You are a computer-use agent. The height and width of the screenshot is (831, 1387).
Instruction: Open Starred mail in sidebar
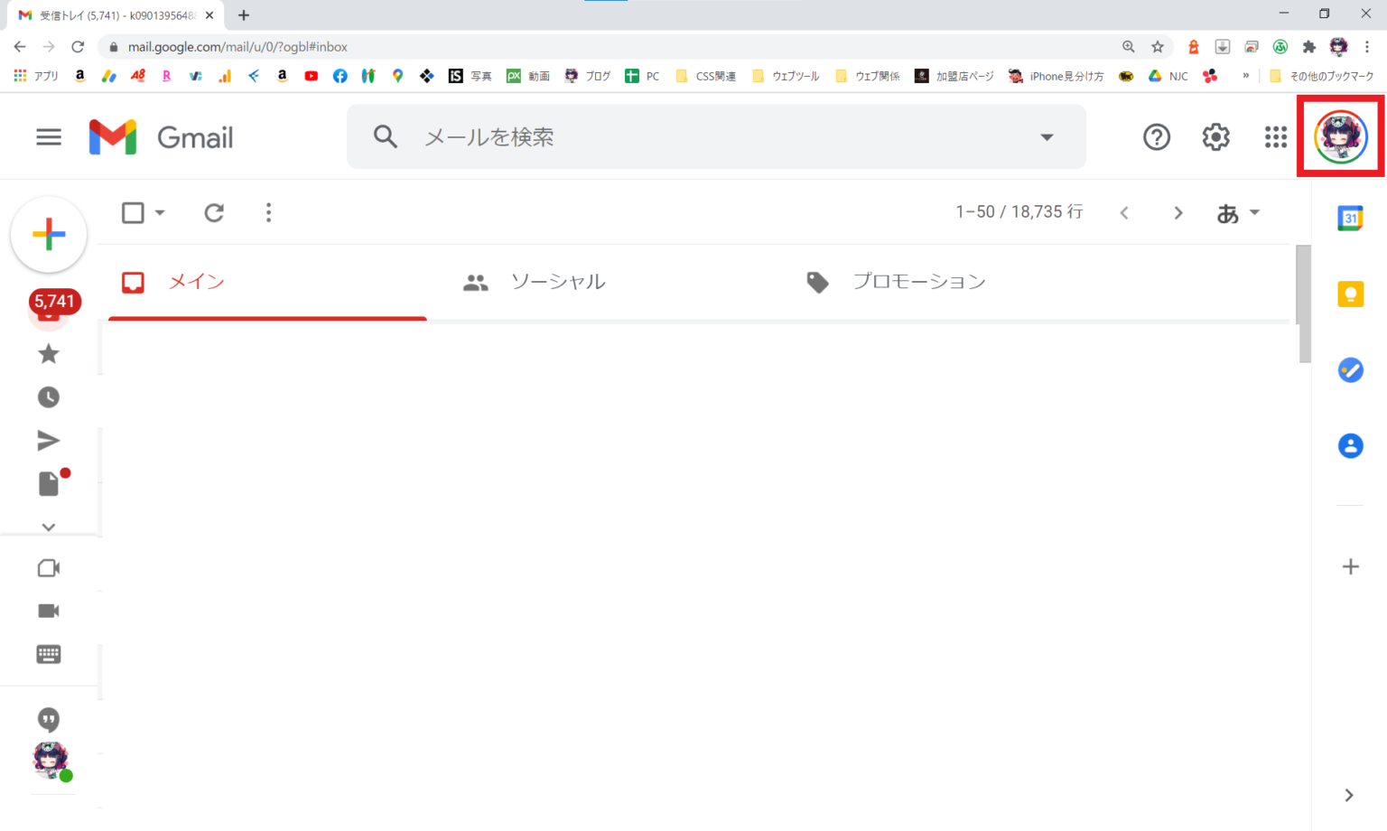(49, 354)
